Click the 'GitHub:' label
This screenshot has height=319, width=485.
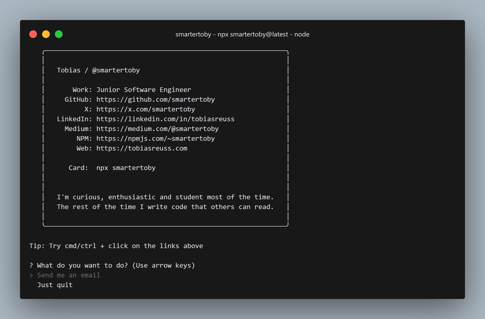78,100
